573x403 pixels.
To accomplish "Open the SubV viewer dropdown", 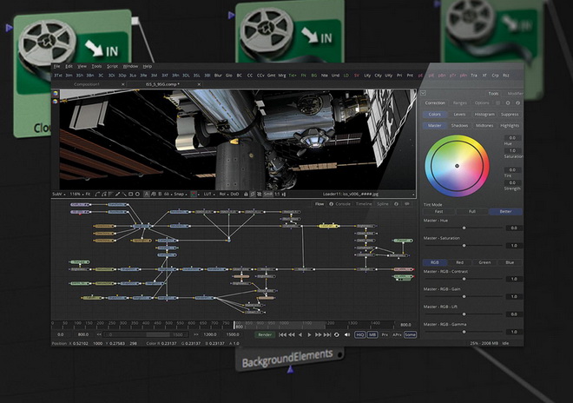I will coord(58,195).
